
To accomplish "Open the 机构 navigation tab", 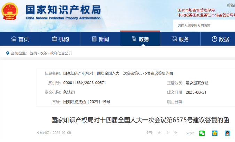I will coord(60,39).
